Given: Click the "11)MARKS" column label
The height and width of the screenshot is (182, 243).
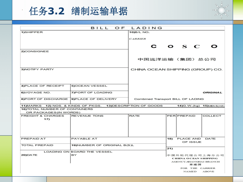Looking at the screenshot, I should 31,106.
